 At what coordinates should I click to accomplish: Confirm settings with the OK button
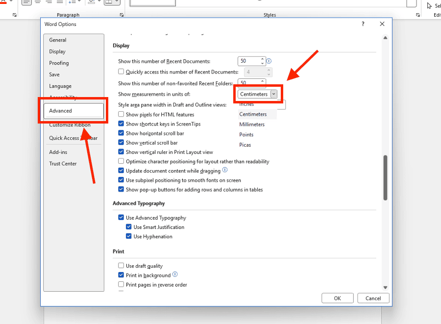(338, 298)
